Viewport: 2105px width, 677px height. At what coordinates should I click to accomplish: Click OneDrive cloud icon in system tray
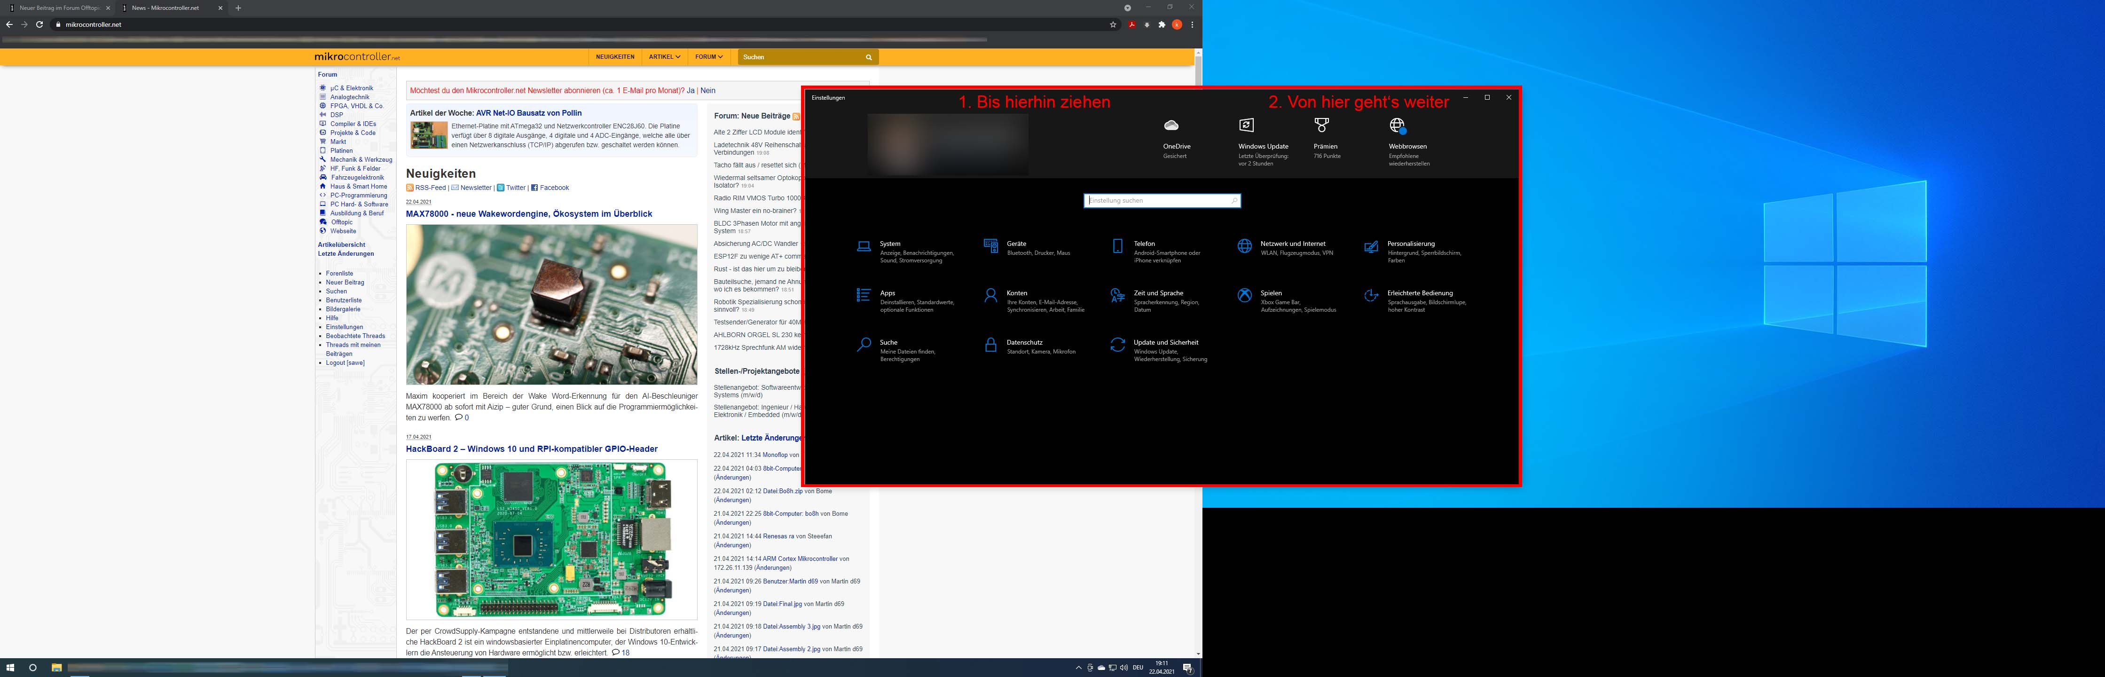pos(1101,668)
